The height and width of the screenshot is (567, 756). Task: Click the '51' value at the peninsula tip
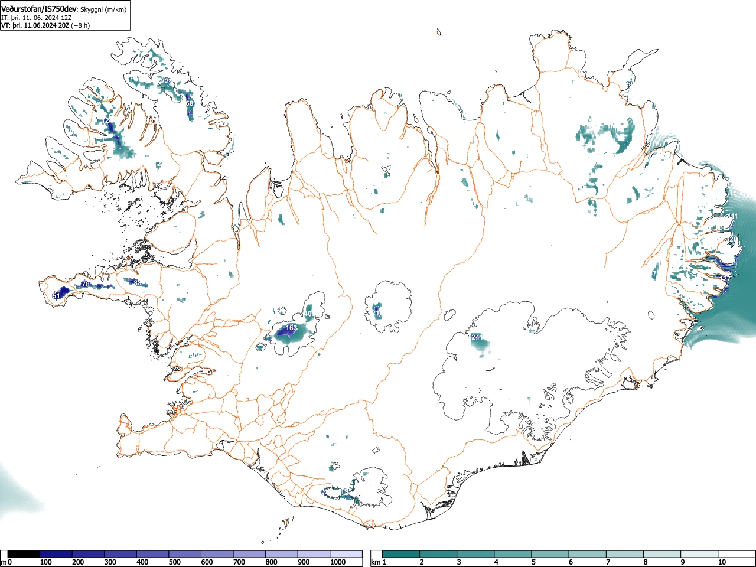coord(56,296)
